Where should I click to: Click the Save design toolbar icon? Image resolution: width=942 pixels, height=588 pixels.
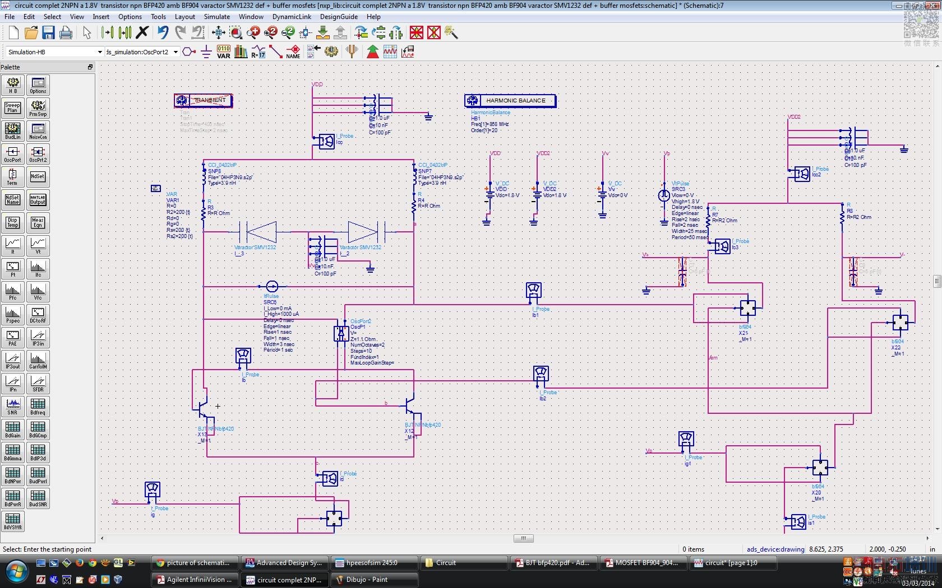pos(48,33)
